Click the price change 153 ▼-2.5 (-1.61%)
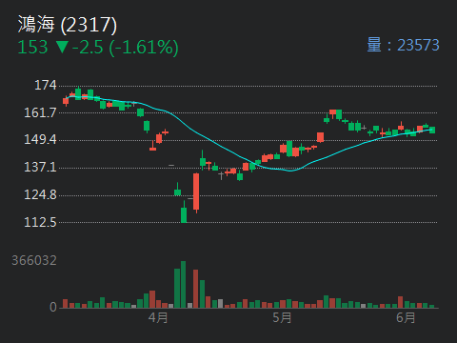The height and width of the screenshot is (343, 457). (98, 48)
